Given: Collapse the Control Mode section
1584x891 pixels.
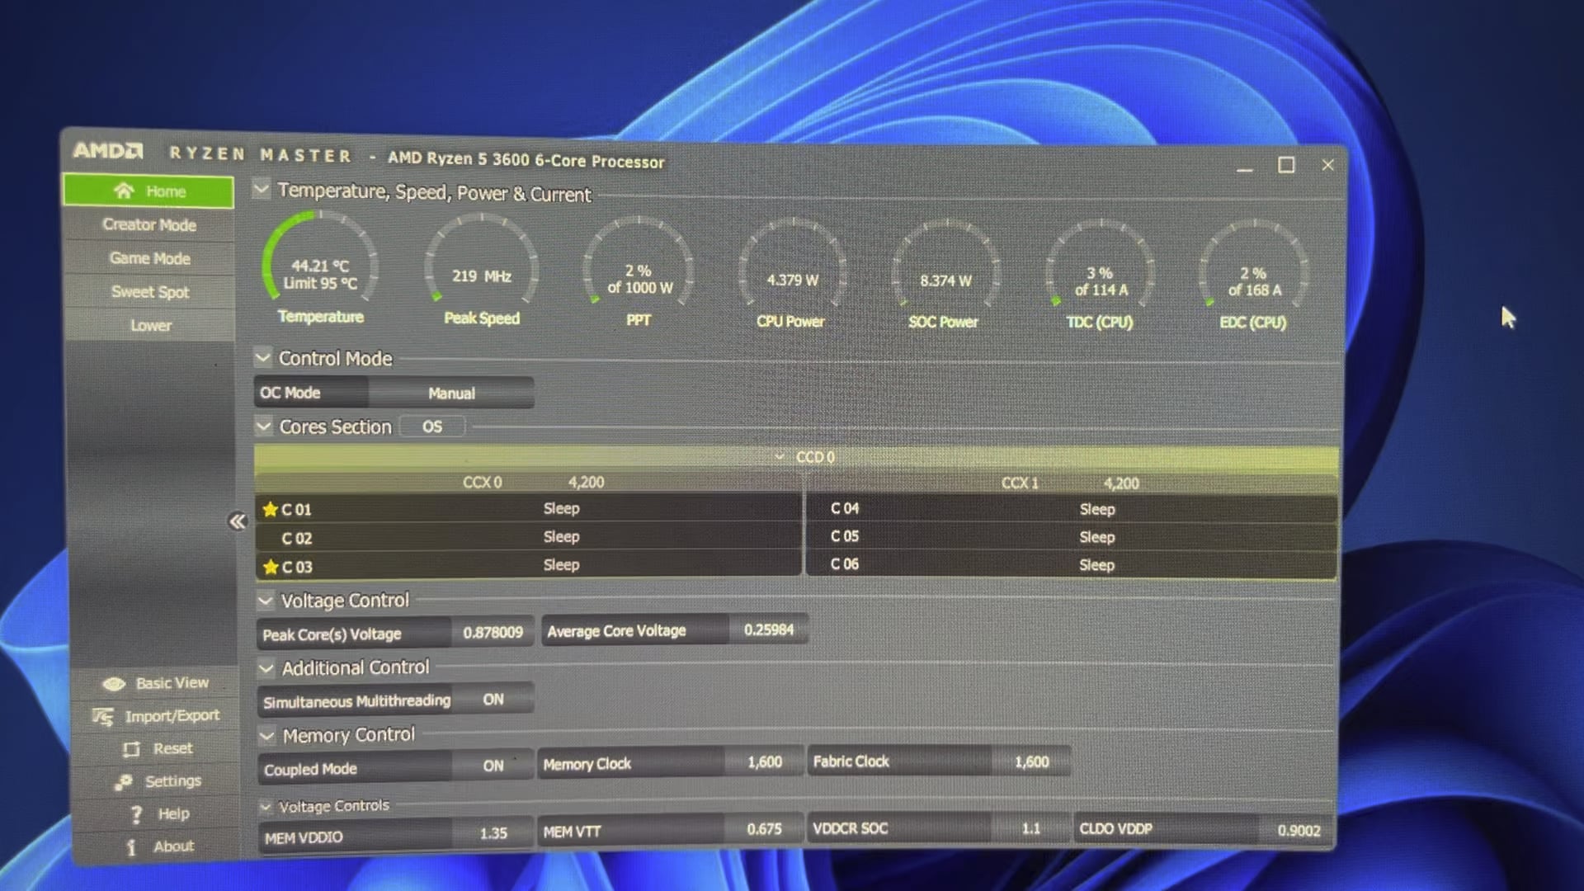Looking at the screenshot, I should click(262, 357).
